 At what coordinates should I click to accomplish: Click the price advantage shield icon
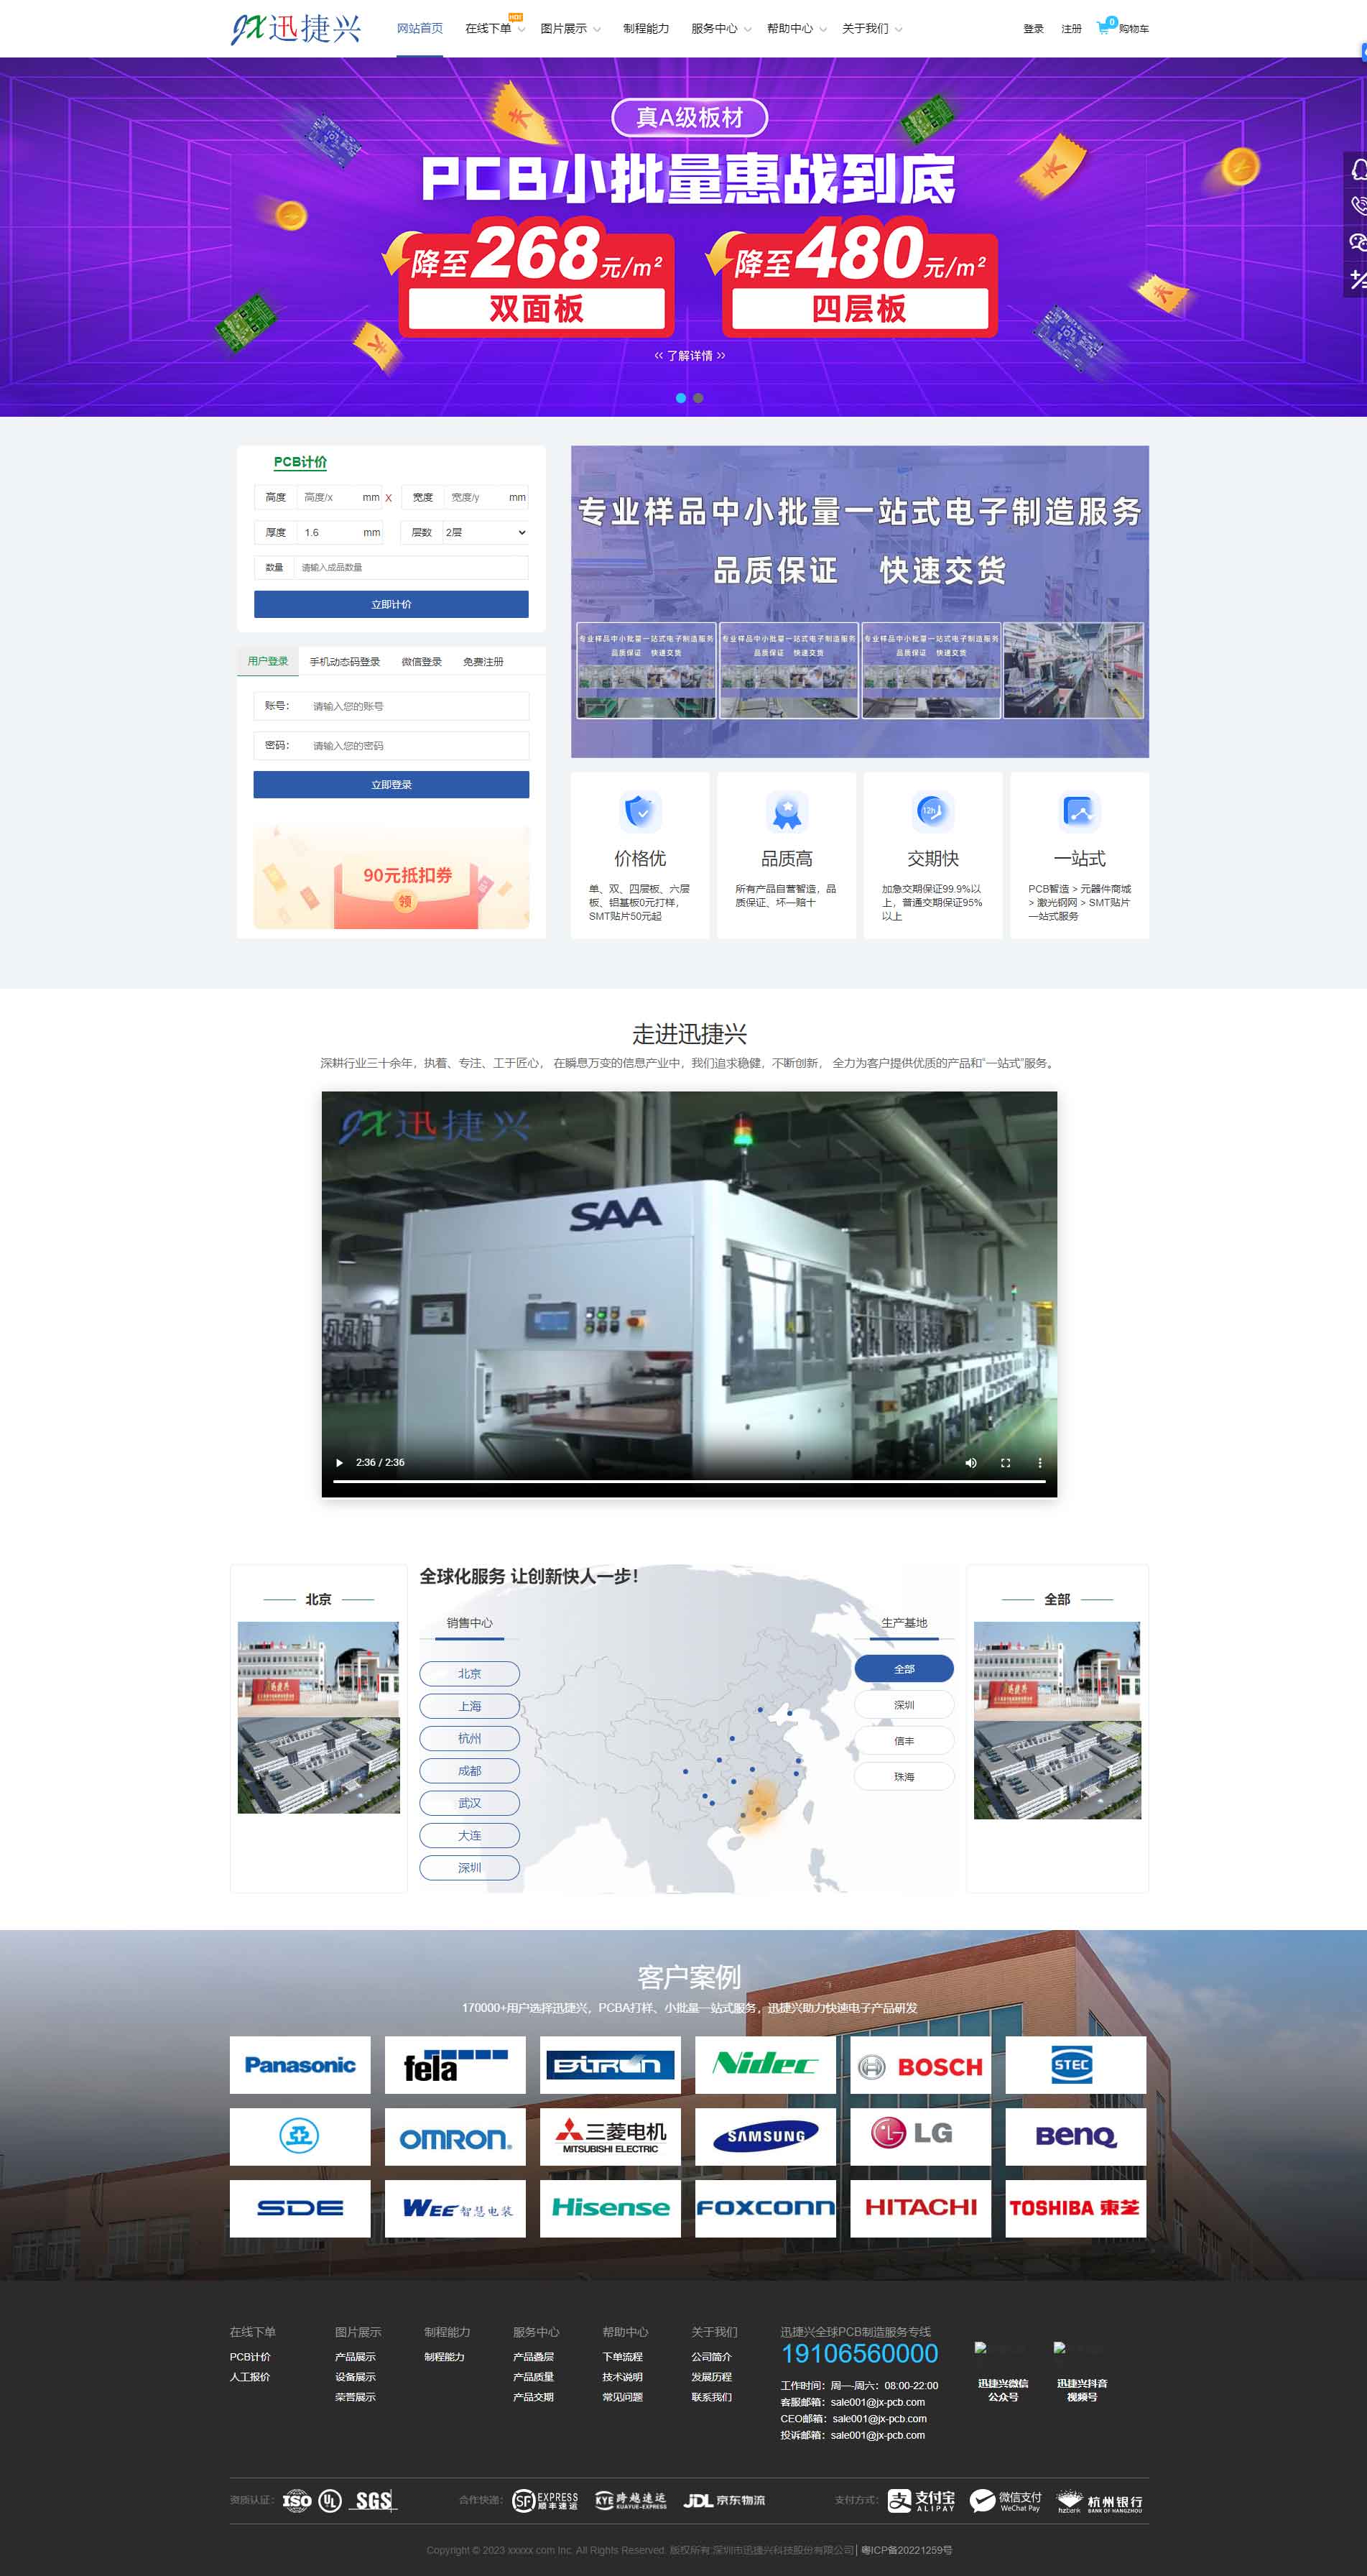tap(640, 811)
